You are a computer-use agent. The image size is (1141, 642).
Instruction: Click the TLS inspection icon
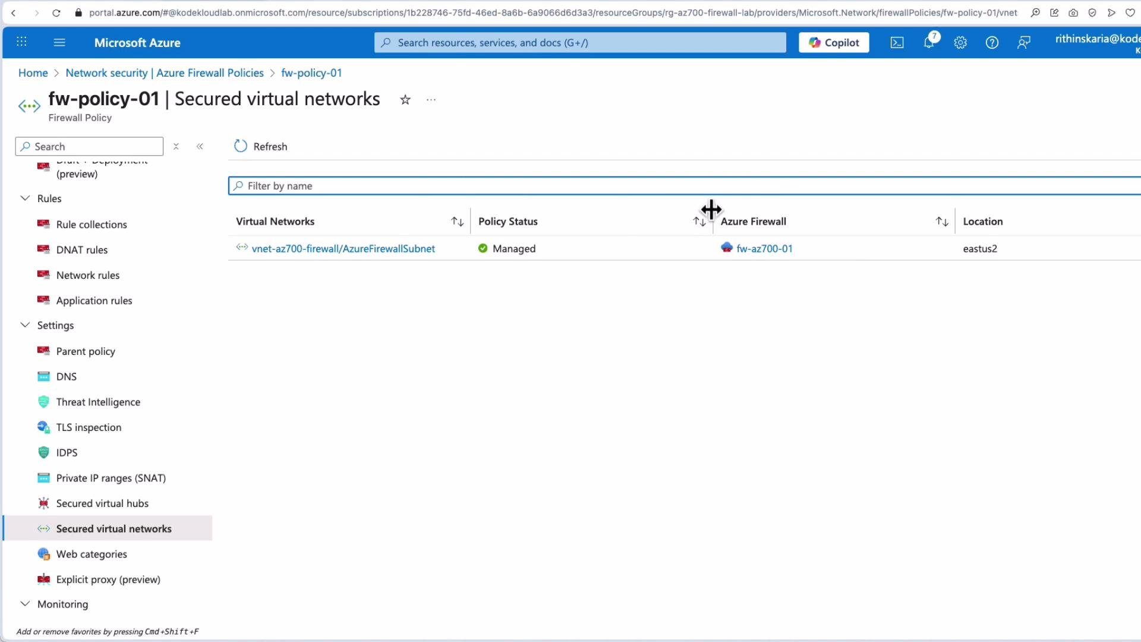(43, 427)
